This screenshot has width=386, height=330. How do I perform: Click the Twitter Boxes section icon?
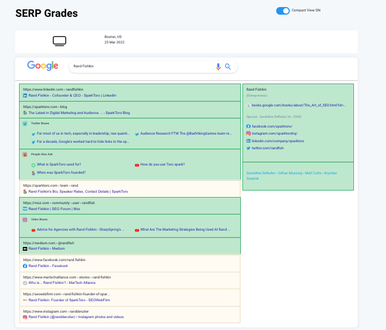[25, 123]
